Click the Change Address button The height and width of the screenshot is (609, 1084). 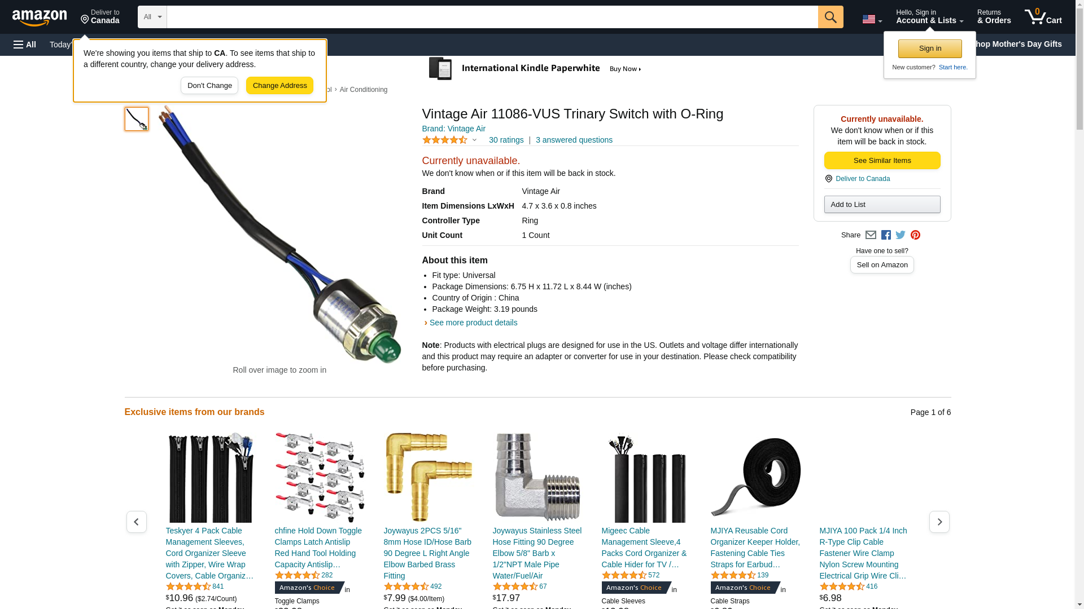pos(279,86)
